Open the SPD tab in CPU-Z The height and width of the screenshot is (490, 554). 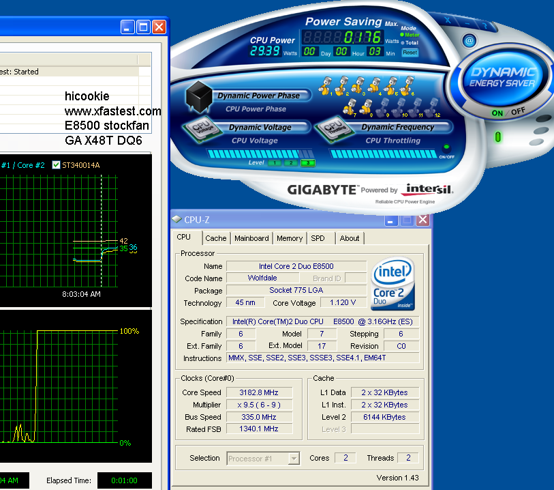318,238
